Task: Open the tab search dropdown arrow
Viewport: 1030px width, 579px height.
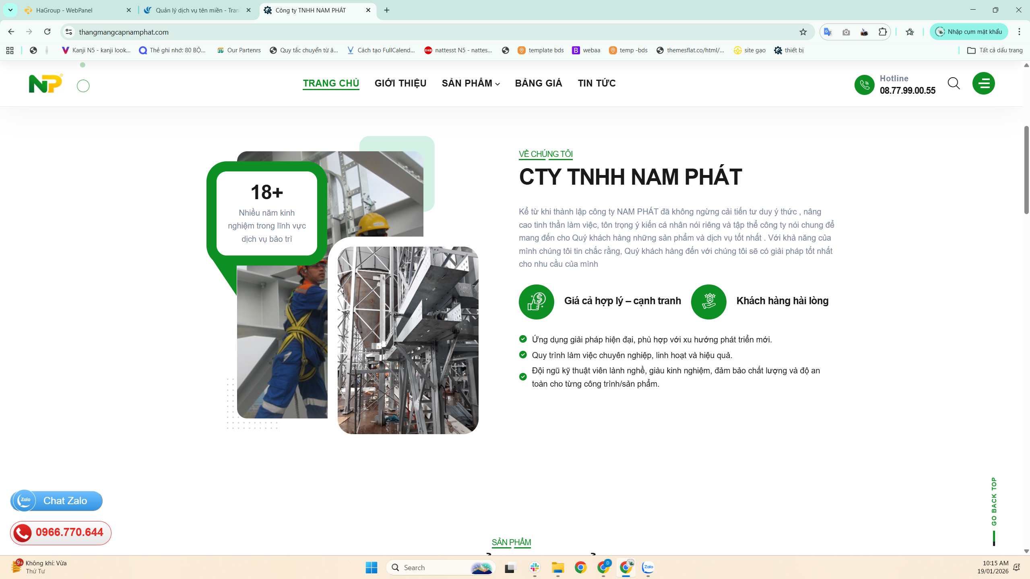Action: 10,10
